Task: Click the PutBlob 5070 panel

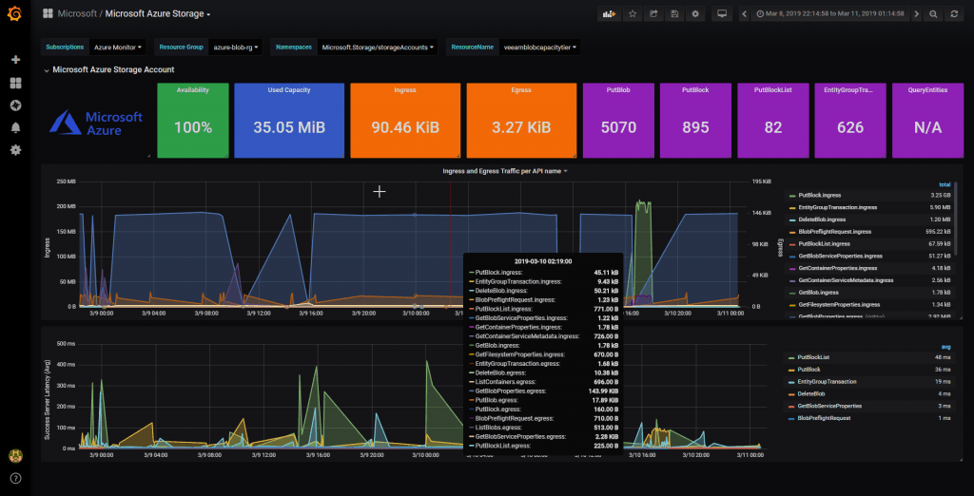Action: point(618,121)
